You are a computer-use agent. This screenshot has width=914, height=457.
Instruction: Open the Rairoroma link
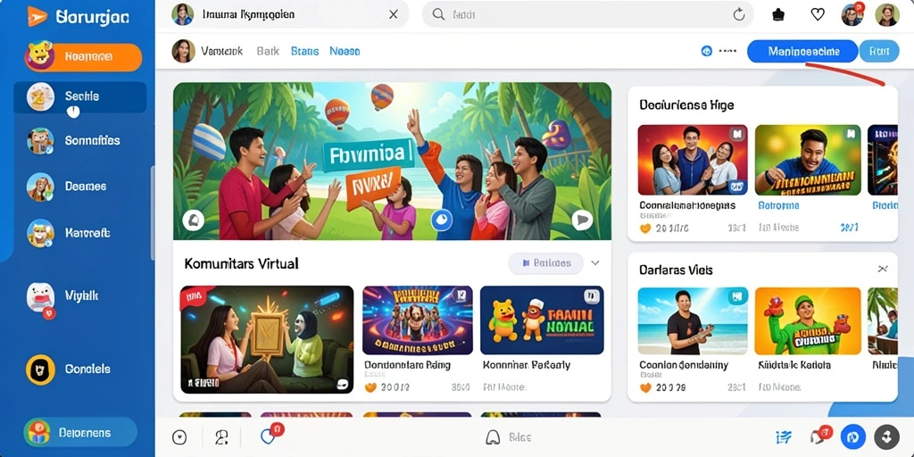[778, 206]
